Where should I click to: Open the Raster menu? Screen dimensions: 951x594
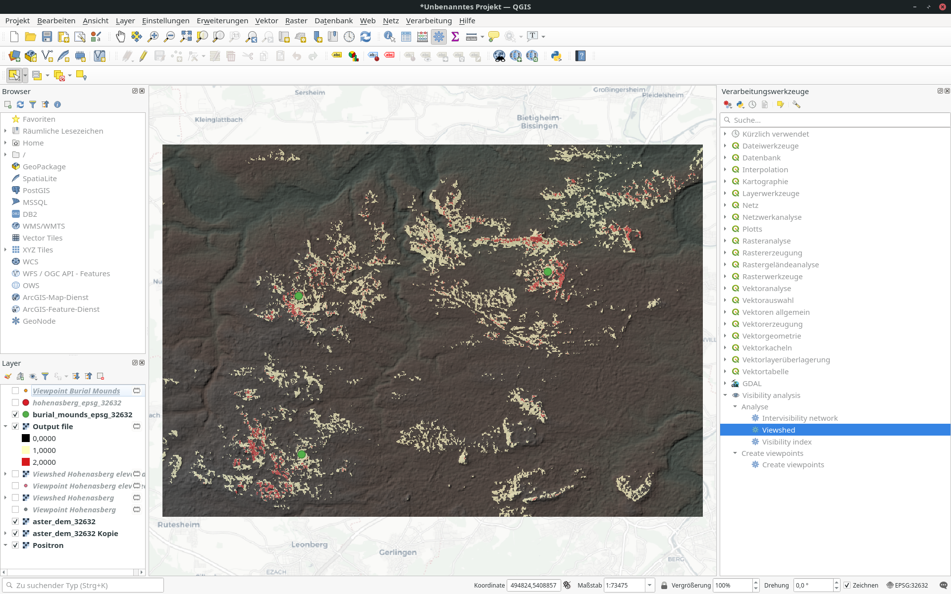pos(296,20)
